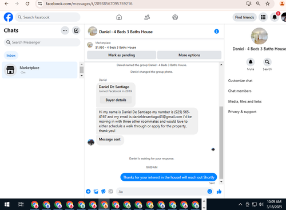Click the taskbar clock and date
The width and height of the screenshot is (286, 210).
274,204
